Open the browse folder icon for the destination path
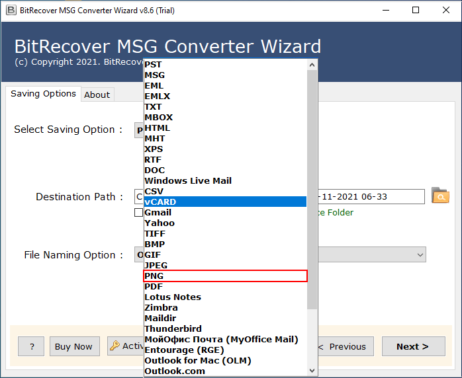Viewport: 462px width, 378px height. [440, 196]
